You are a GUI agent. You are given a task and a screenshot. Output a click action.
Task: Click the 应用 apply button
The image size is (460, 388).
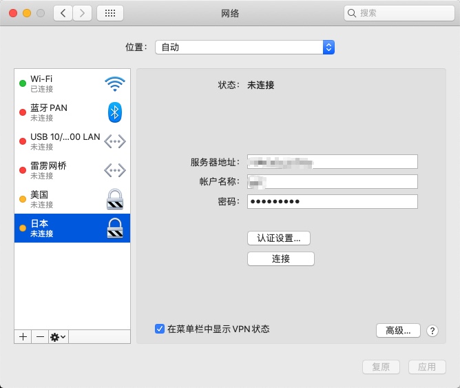[x=427, y=367]
